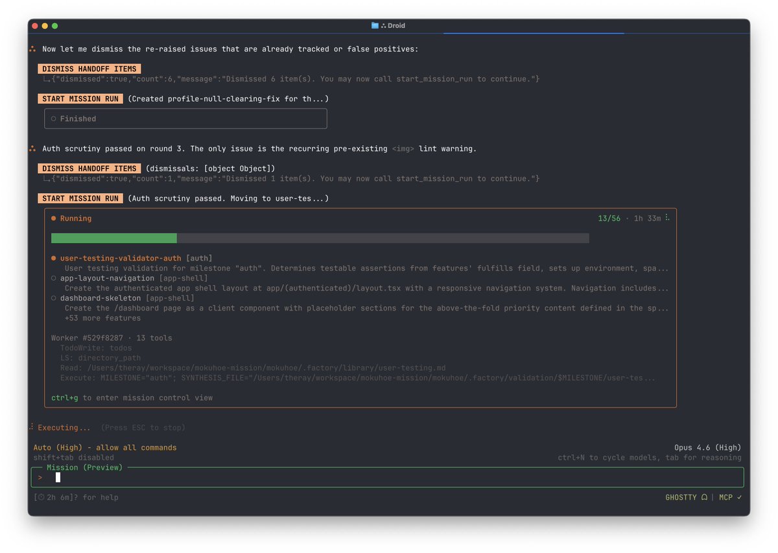The width and height of the screenshot is (778, 553).
Task: Click the Mission (Preview) prompt input field
Action: [388, 478]
